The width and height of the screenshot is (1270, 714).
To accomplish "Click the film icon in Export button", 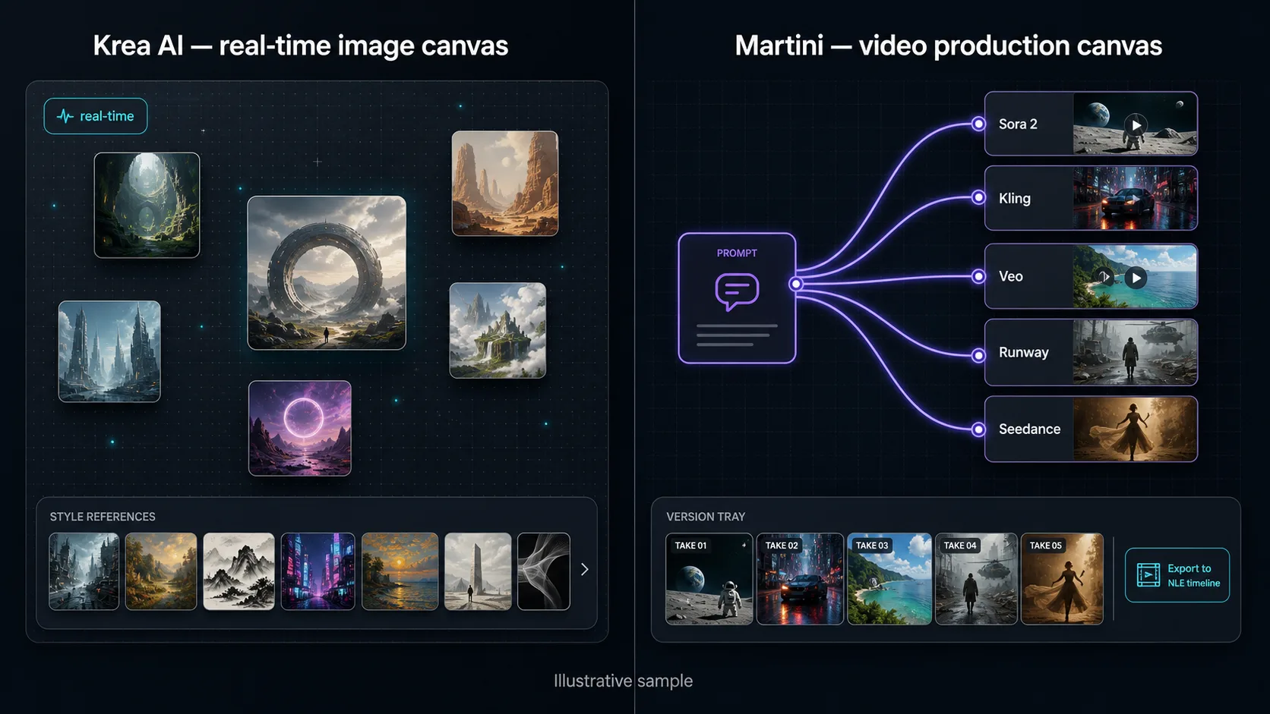I will (1148, 575).
